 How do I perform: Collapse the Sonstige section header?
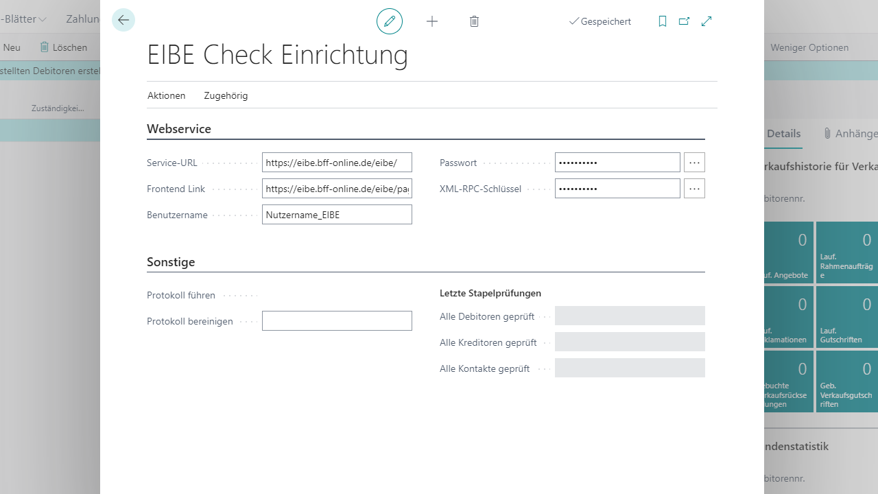[x=171, y=262]
